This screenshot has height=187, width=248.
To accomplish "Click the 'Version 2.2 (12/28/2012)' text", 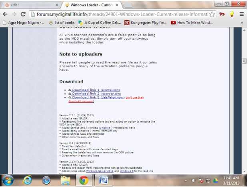I will coord(75,143).
